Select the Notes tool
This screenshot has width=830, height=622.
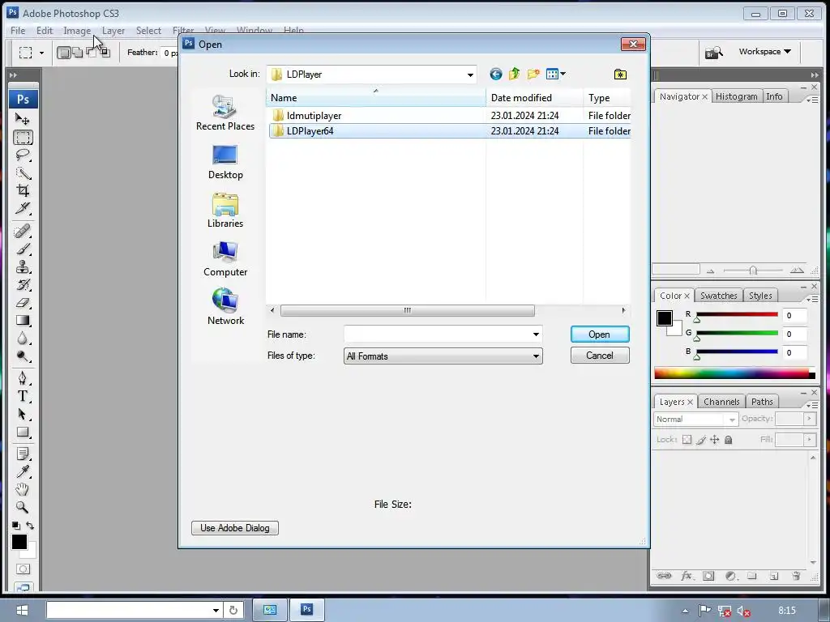23,454
